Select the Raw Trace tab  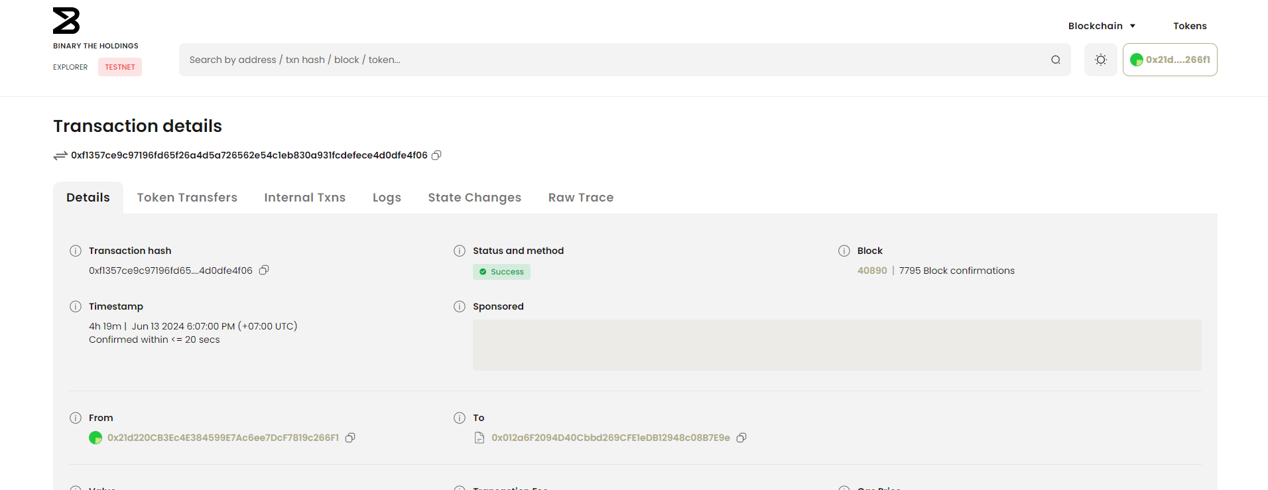point(580,198)
